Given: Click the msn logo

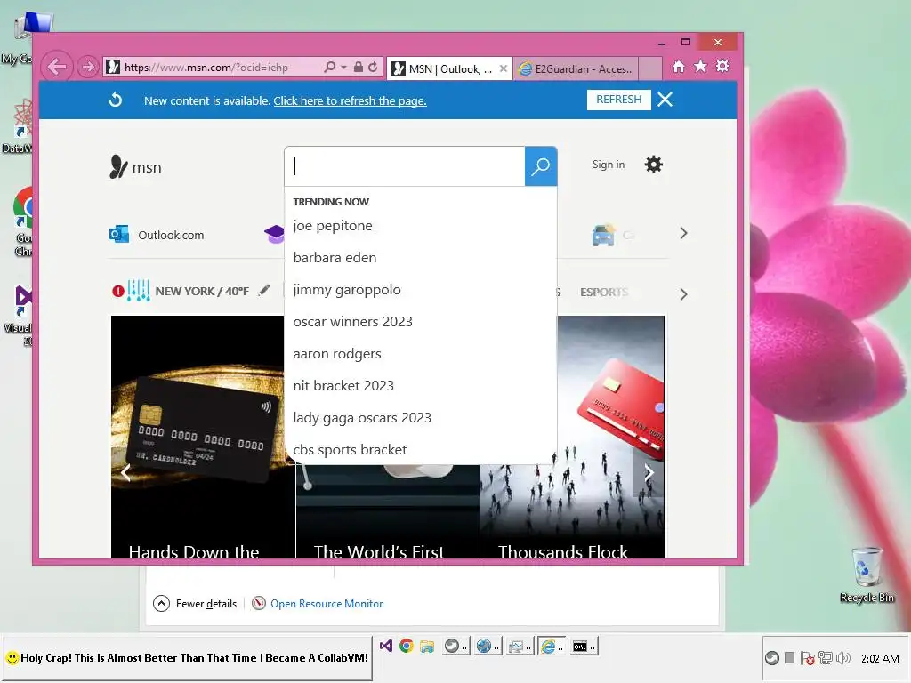Looking at the screenshot, I should pos(135,166).
